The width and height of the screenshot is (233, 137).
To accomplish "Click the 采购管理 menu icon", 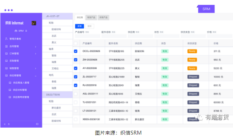I will (6, 61).
